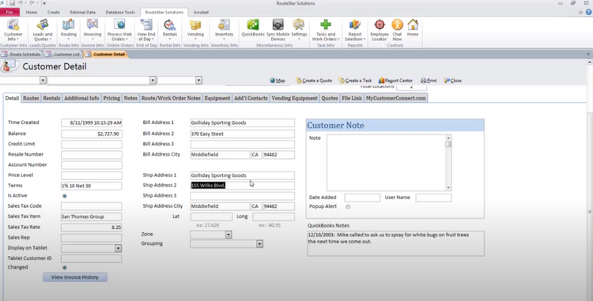
Task: Click the Resale Number field
Action: [x=92, y=155]
